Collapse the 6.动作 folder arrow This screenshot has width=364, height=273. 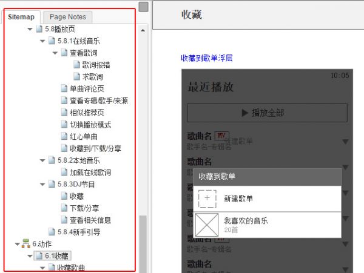tap(17, 244)
